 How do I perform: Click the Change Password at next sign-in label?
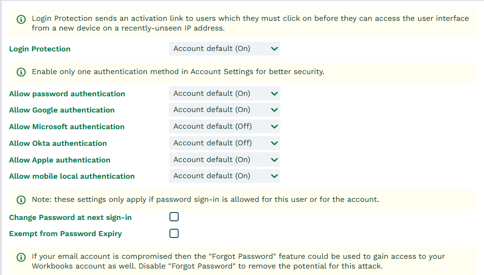71,218
